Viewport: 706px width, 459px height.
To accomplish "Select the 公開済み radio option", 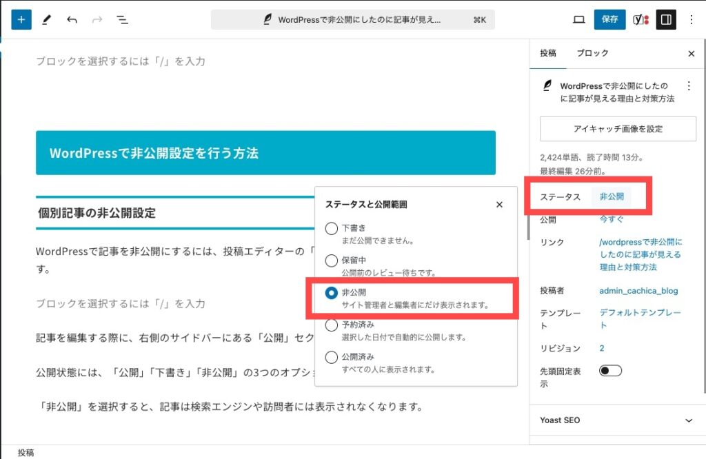I will coord(332,357).
